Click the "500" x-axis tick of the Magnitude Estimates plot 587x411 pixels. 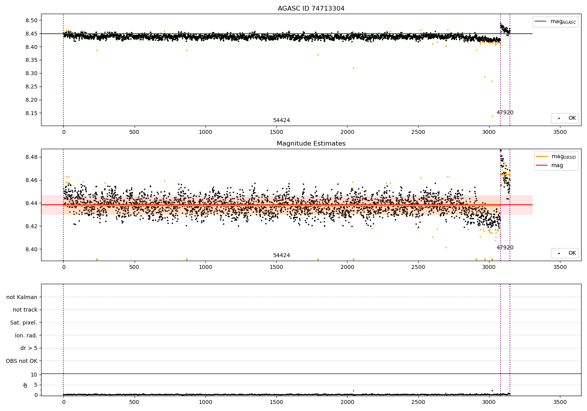pyautogui.click(x=134, y=267)
